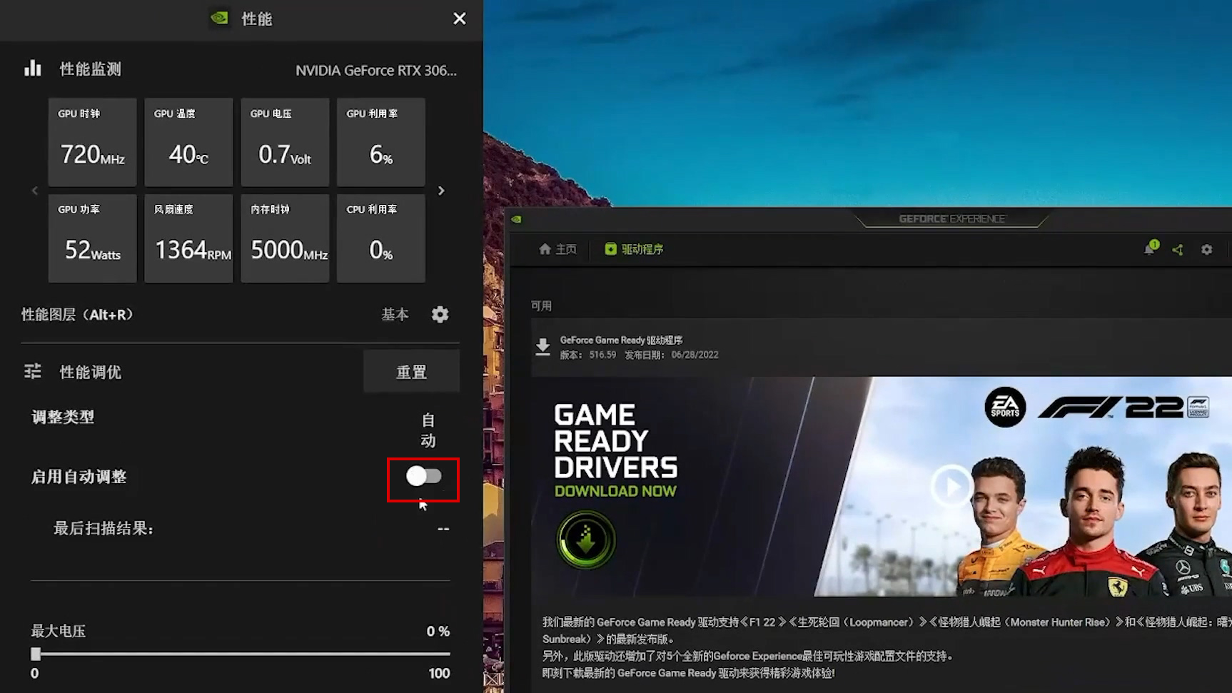
Task: Click the NVIDIA logo in performance header
Action: (x=220, y=18)
